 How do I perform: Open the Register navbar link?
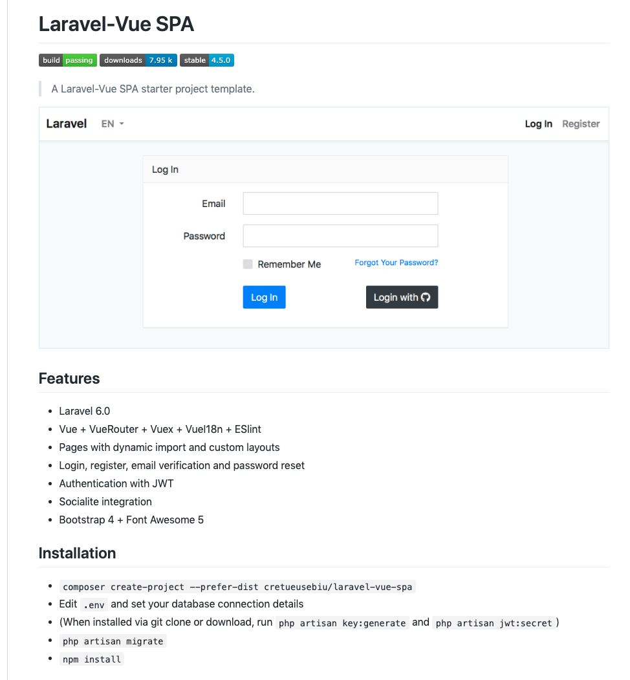click(581, 124)
